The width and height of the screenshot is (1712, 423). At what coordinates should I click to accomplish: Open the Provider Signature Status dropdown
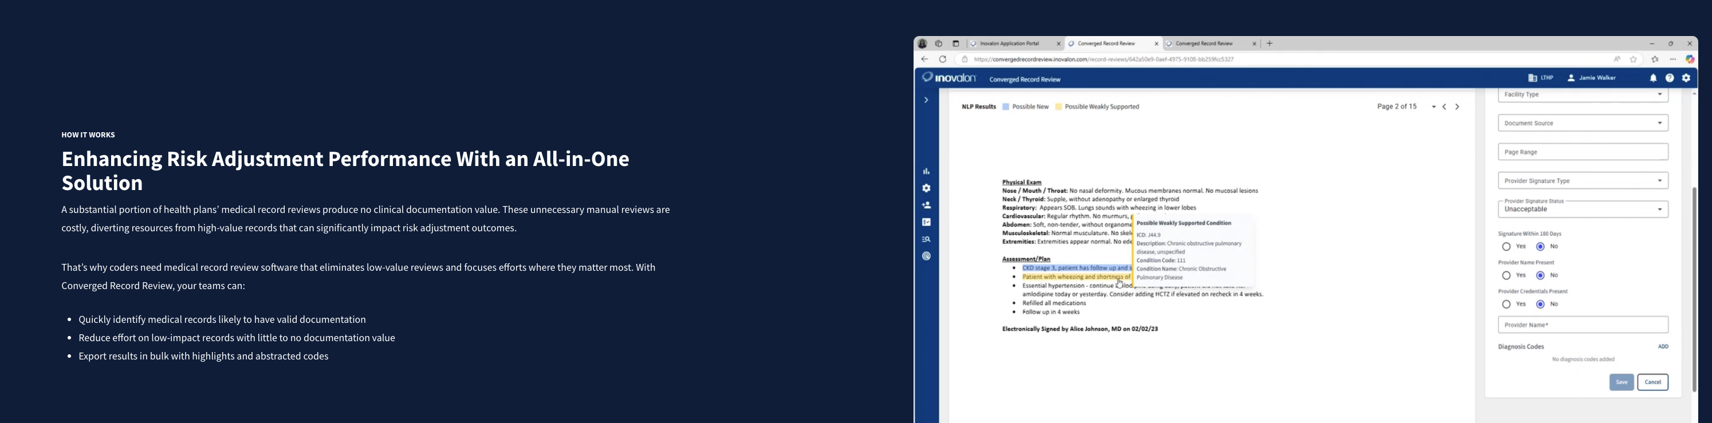point(1583,209)
